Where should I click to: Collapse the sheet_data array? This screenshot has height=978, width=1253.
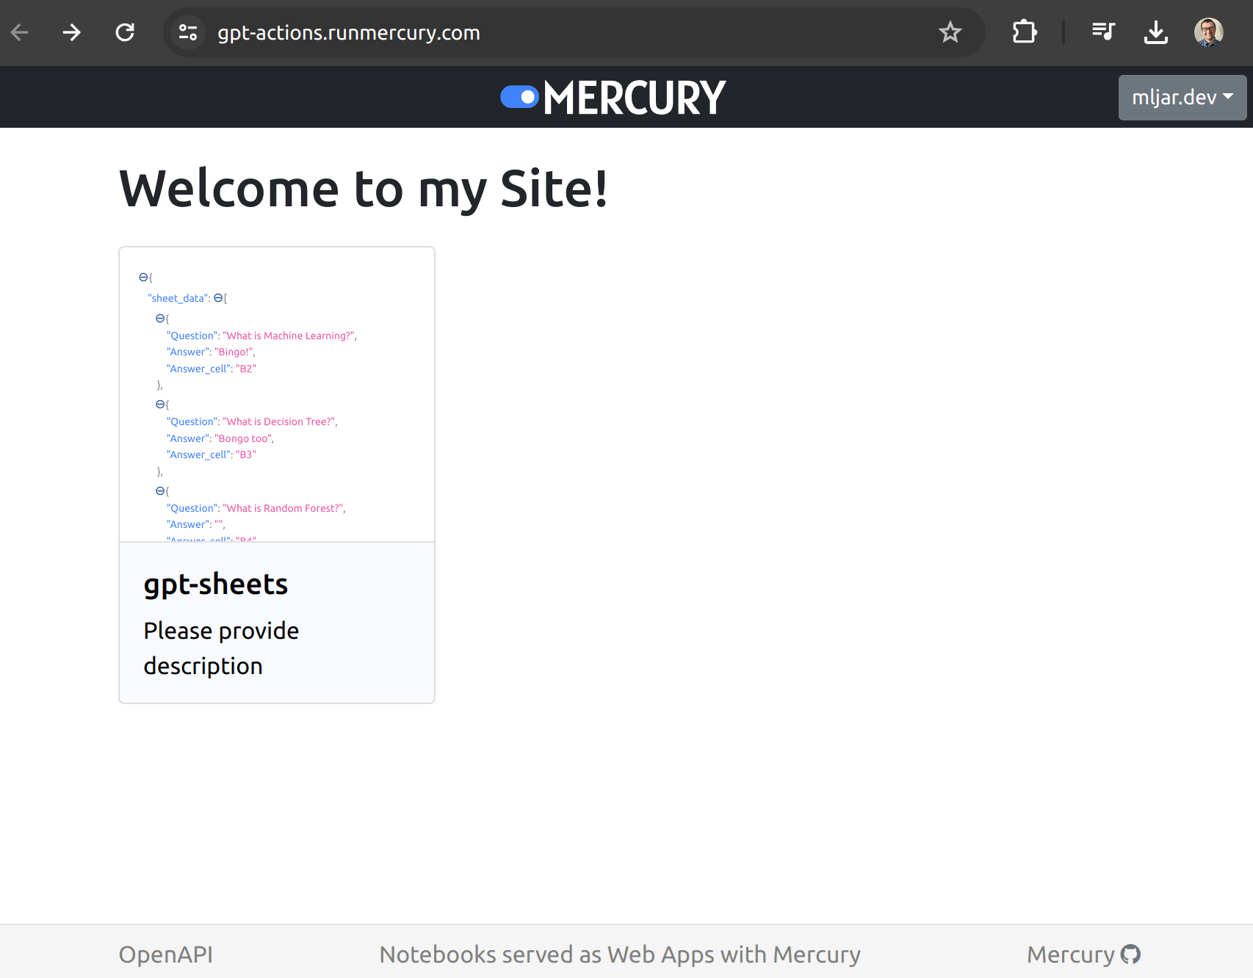(217, 297)
